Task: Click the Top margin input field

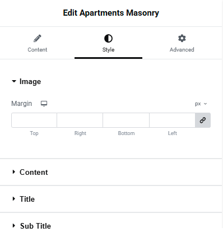Action: click(x=34, y=120)
